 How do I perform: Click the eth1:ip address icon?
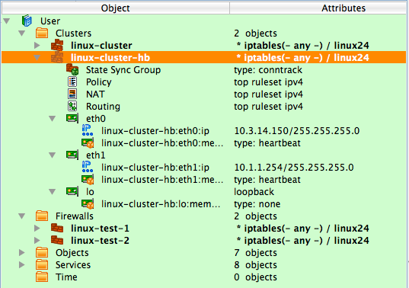[x=88, y=167]
